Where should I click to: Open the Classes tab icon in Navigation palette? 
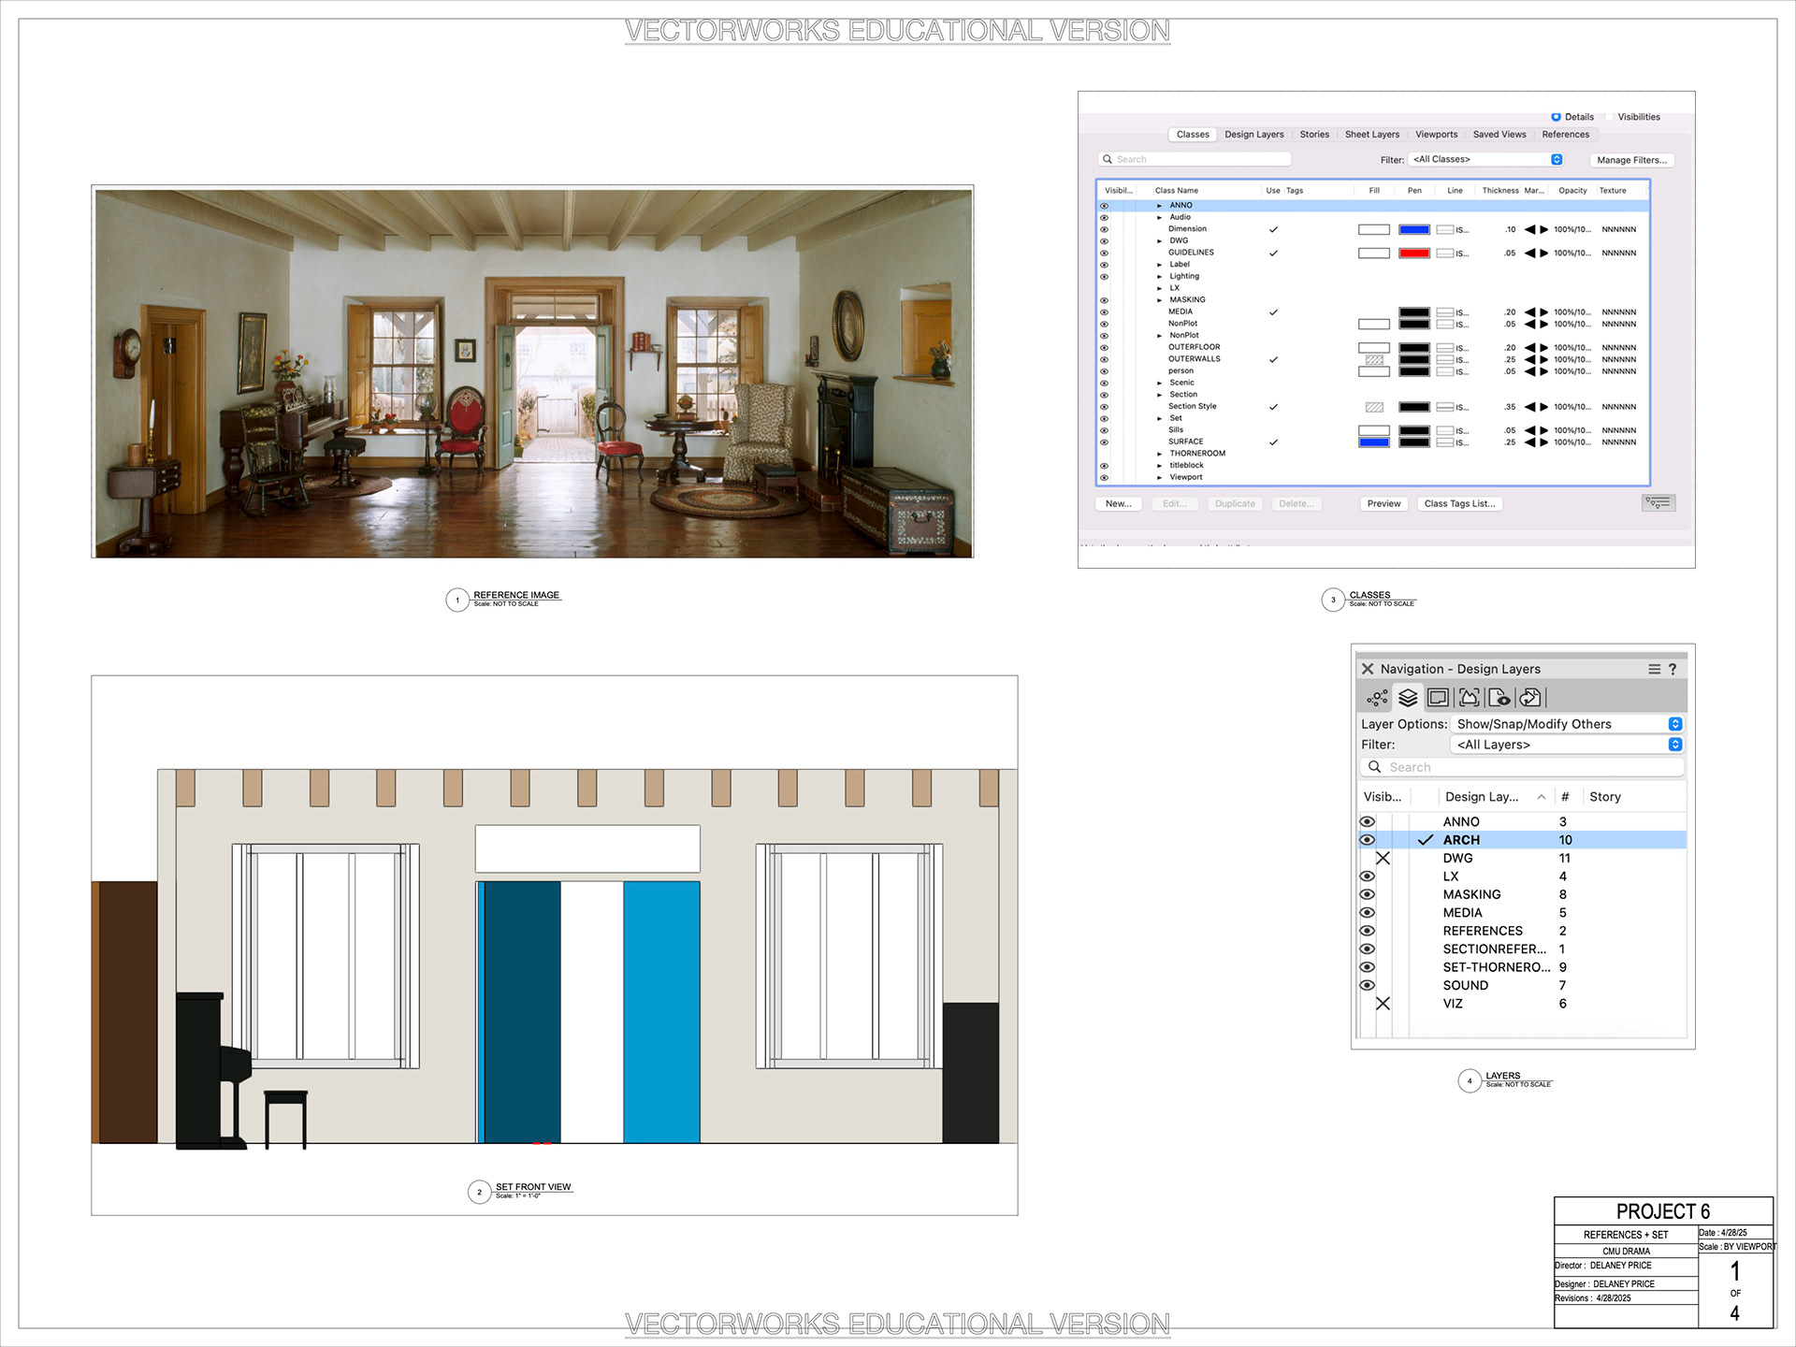tap(1377, 698)
